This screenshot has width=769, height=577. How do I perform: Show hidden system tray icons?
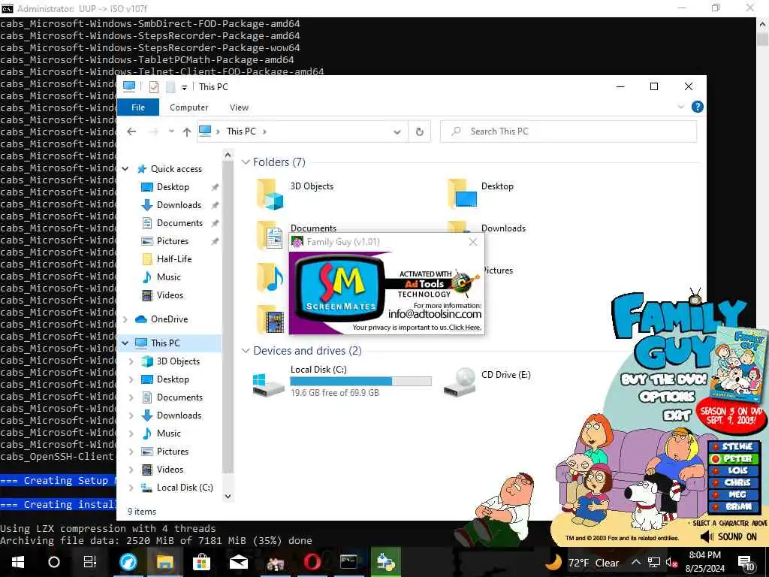tap(635, 562)
